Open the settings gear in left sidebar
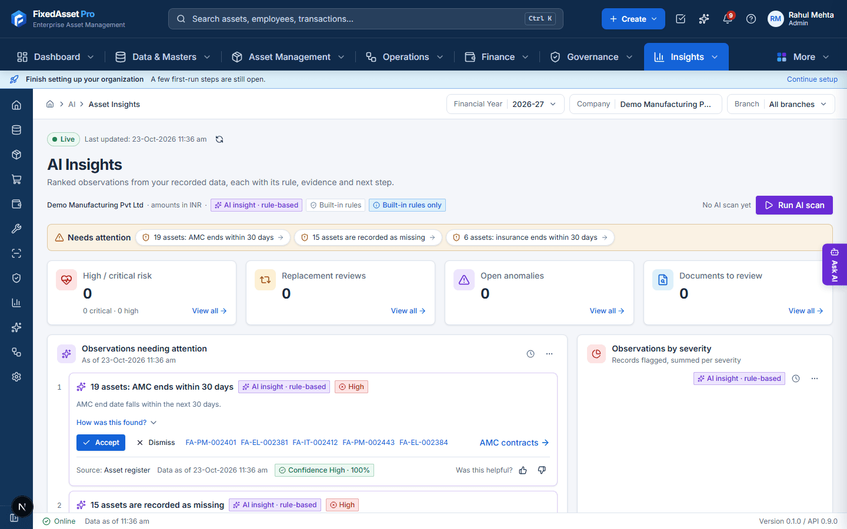847x529 pixels. (16, 377)
